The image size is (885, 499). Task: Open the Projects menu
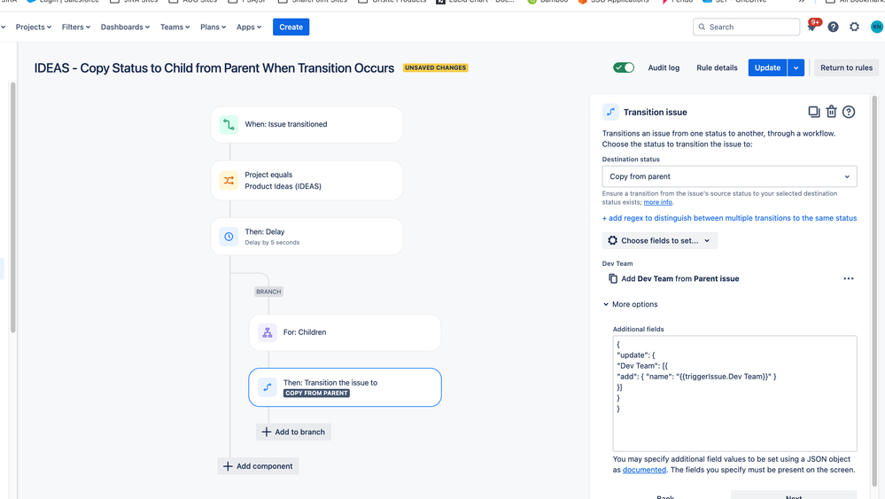tap(34, 27)
